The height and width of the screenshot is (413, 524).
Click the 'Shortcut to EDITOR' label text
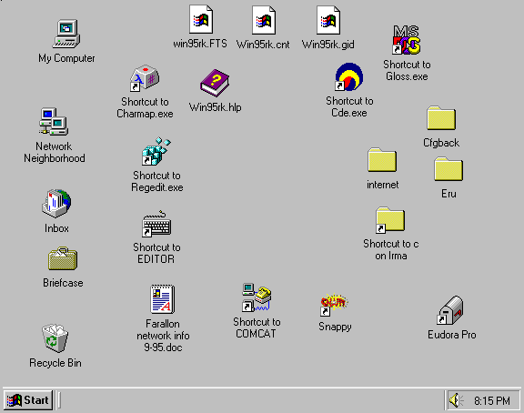[156, 253]
